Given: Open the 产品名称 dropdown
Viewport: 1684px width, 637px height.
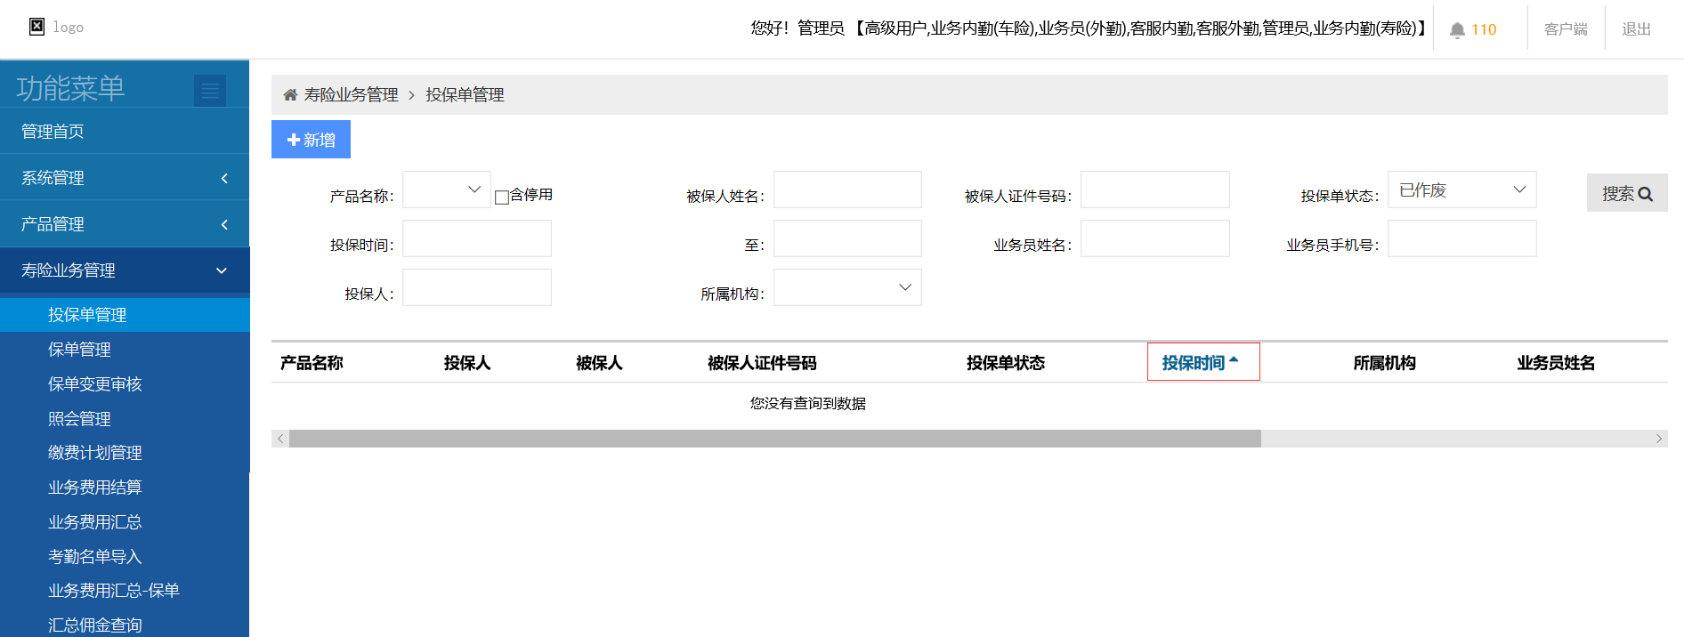Looking at the screenshot, I should [x=447, y=189].
